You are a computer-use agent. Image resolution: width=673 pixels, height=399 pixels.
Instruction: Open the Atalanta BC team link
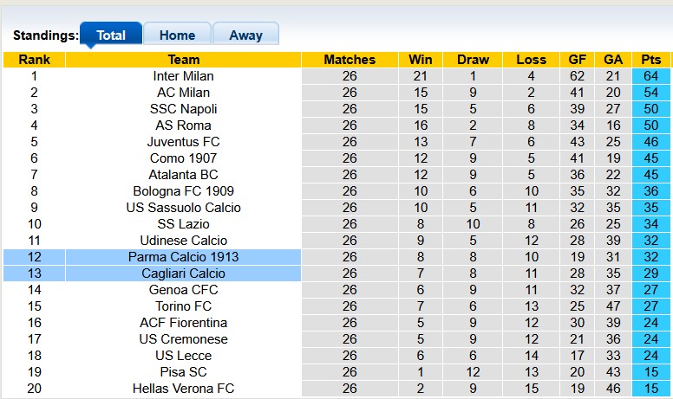[x=183, y=175]
